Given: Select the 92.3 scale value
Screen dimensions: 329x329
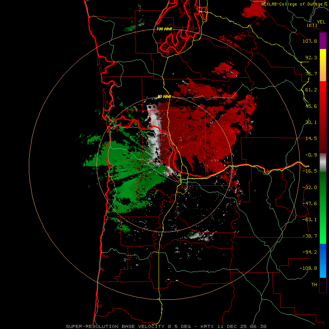Looking at the screenshot, I should coord(311,57).
